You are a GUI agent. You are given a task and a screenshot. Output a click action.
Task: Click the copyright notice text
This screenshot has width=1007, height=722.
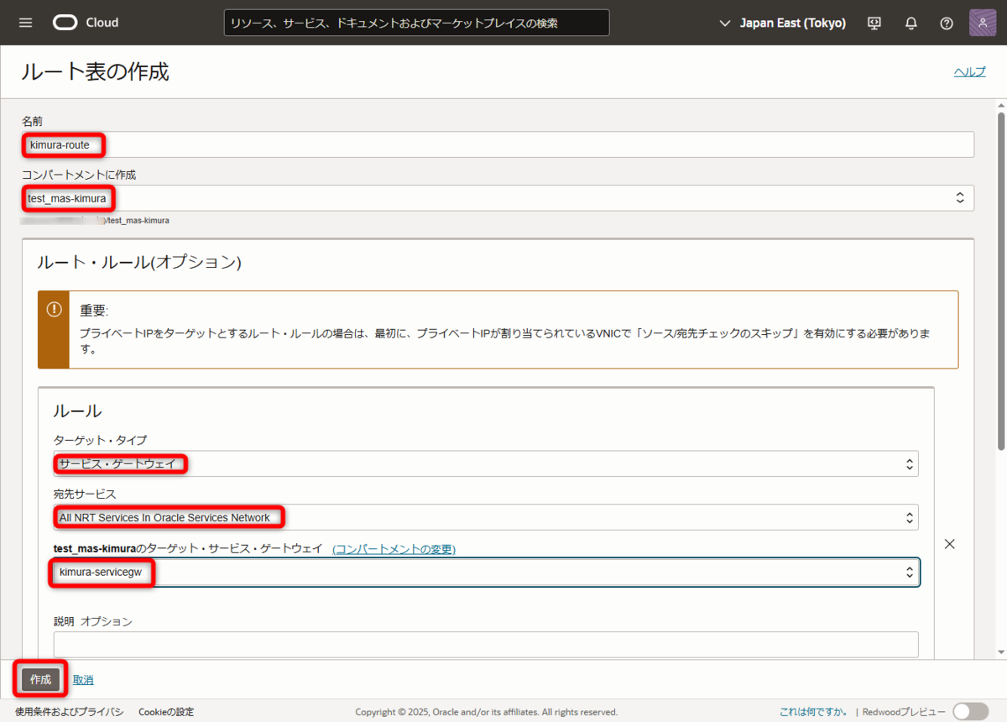[x=487, y=712]
